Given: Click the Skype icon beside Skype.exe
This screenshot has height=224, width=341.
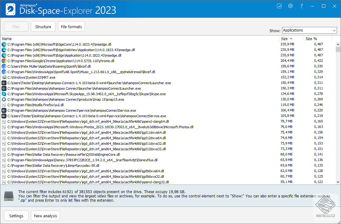Looking at the screenshot, I should click(x=4, y=94).
